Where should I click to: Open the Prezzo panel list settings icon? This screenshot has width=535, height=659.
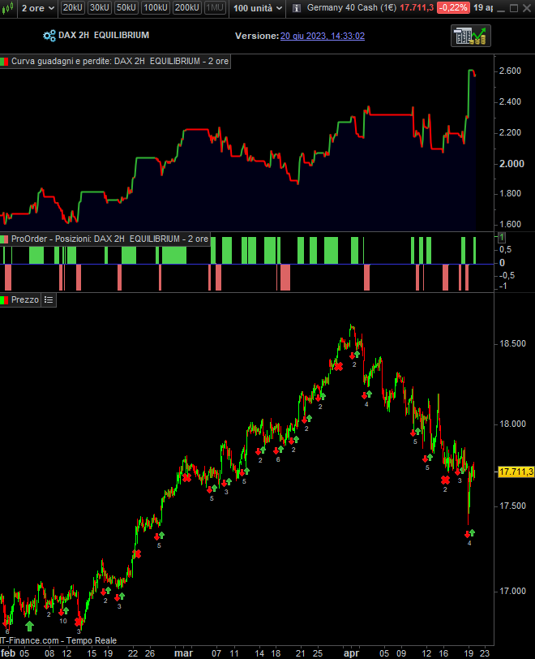tap(49, 299)
